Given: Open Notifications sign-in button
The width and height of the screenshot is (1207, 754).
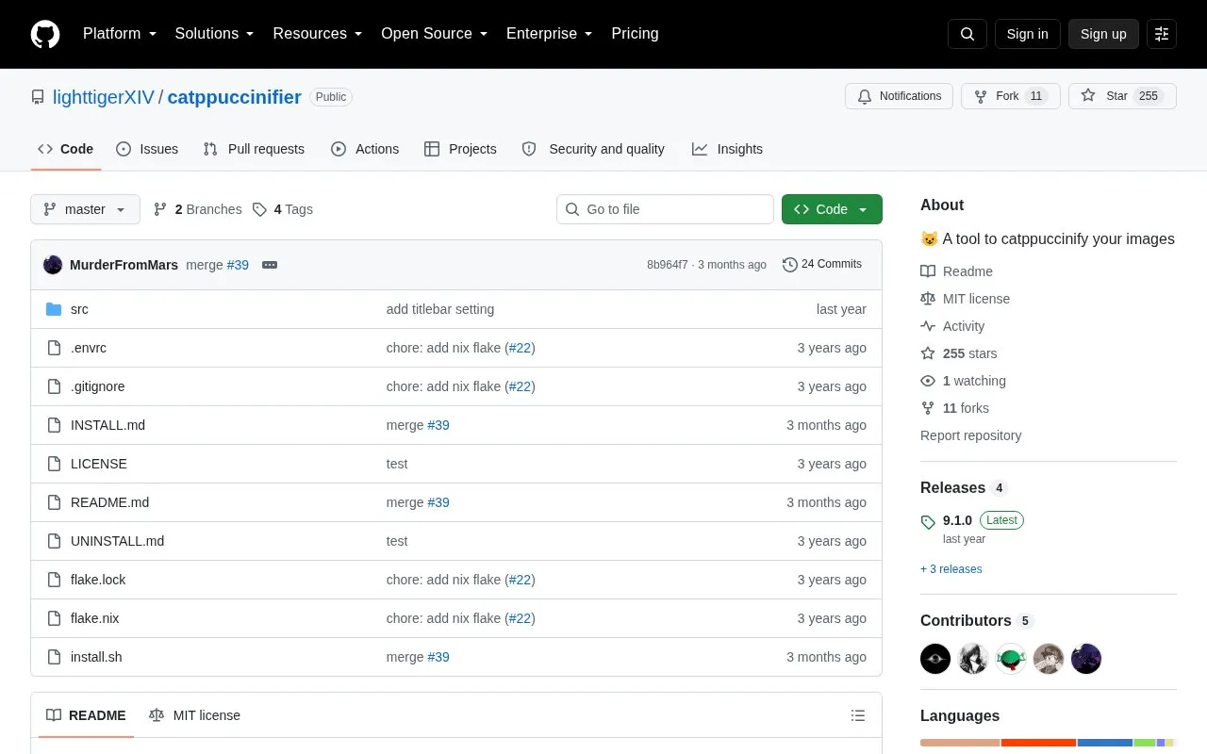Looking at the screenshot, I should (x=900, y=96).
